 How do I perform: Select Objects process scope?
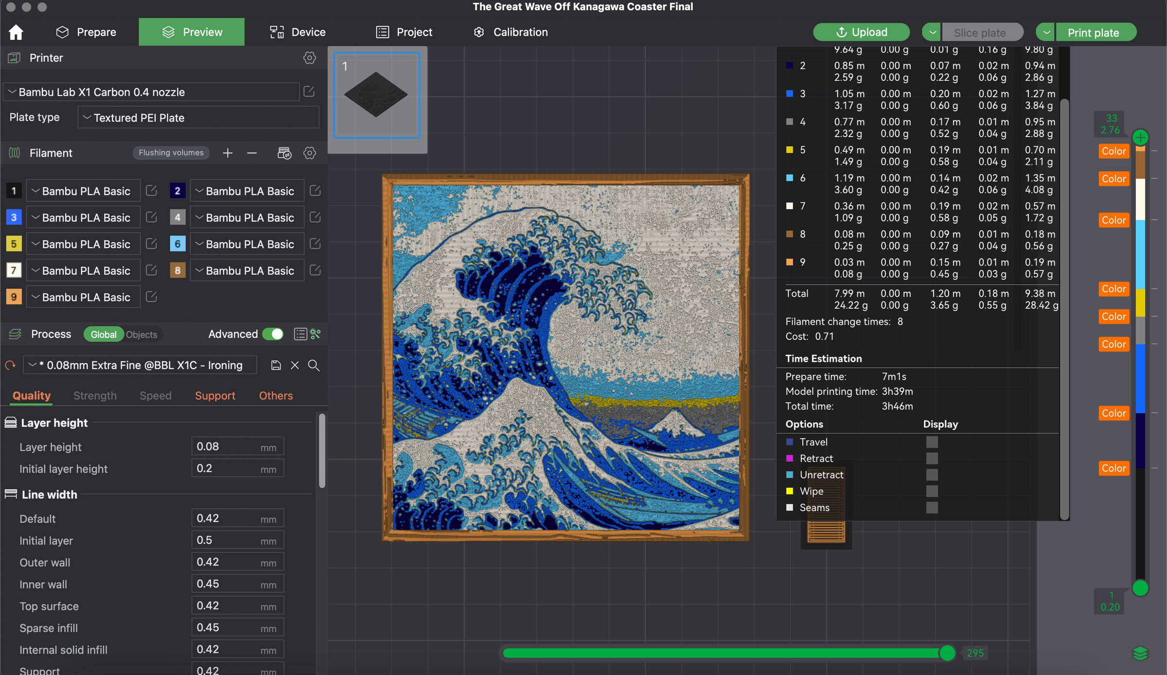(141, 335)
